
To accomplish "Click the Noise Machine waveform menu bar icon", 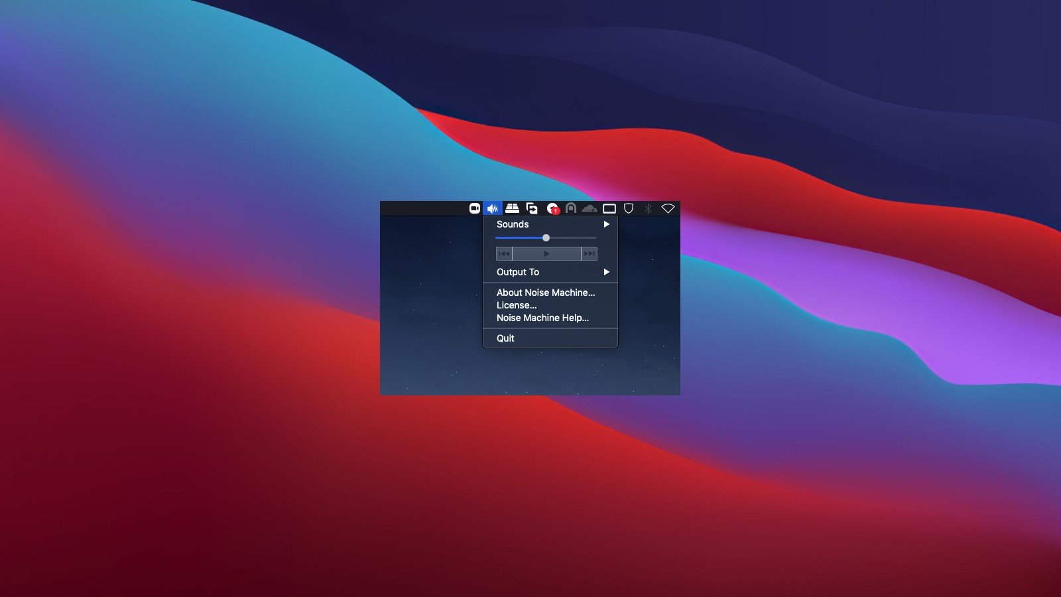I will coord(493,208).
